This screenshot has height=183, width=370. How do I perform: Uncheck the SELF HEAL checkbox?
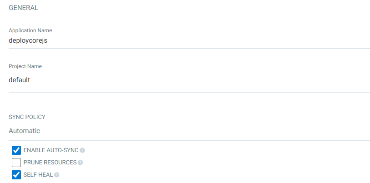(16, 174)
